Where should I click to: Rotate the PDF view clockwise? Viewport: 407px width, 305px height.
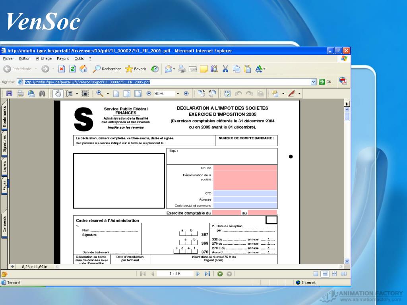pos(201,93)
